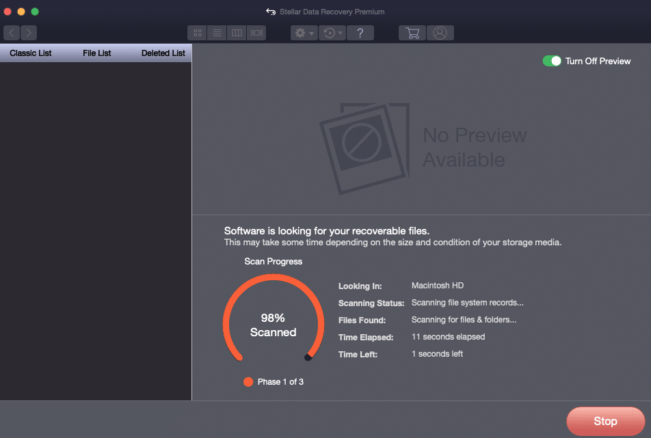This screenshot has width=651, height=438.
Task: Select the grid view icon
Action: [196, 32]
